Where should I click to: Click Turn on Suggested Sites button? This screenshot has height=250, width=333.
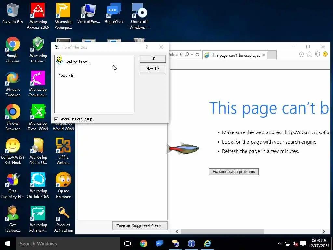click(140, 226)
